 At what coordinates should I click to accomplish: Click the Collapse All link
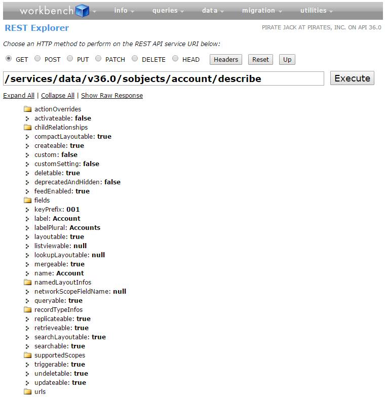tap(58, 95)
